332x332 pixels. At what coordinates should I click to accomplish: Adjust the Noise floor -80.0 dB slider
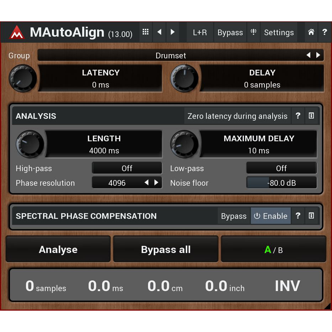coord(281,183)
